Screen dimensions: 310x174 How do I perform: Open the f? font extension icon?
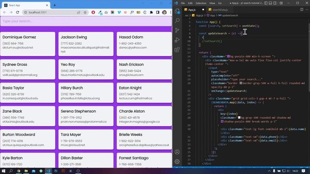[132, 12]
